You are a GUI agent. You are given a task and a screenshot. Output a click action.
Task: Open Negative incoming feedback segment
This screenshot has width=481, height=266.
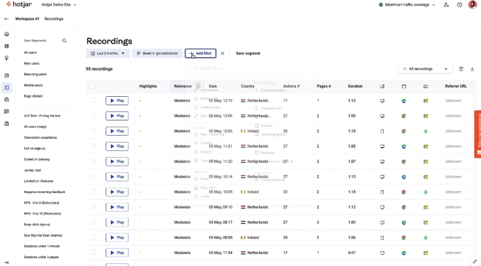(x=45, y=192)
